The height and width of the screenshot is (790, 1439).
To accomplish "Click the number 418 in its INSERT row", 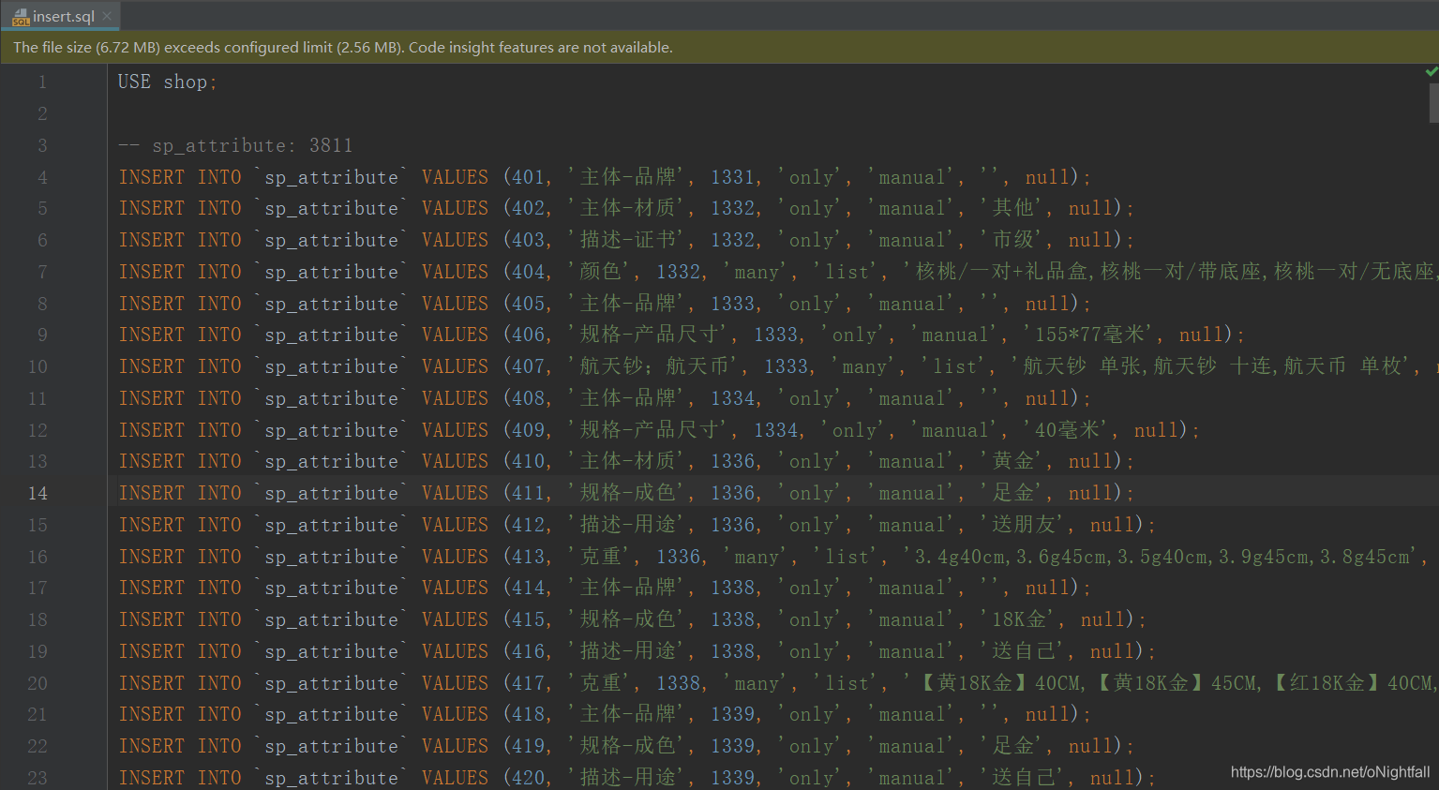I will click(528, 714).
